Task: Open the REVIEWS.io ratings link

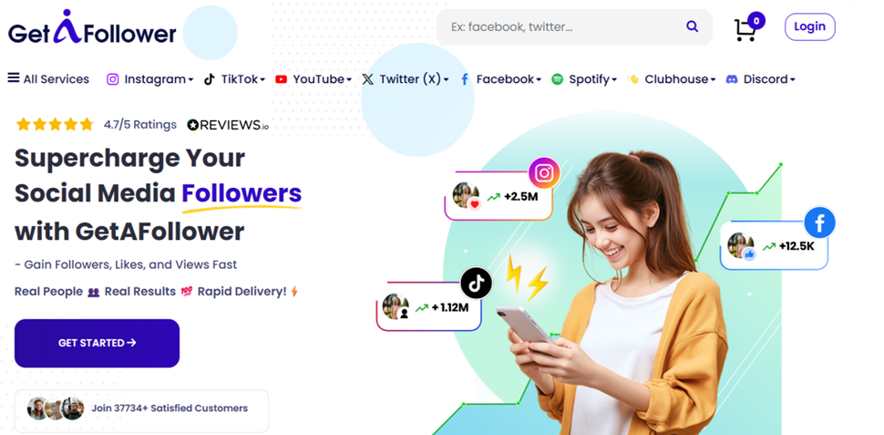Action: (229, 125)
